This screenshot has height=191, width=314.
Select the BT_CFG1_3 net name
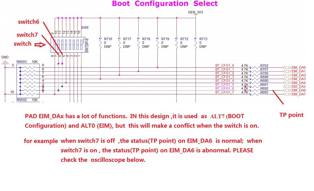(224, 77)
